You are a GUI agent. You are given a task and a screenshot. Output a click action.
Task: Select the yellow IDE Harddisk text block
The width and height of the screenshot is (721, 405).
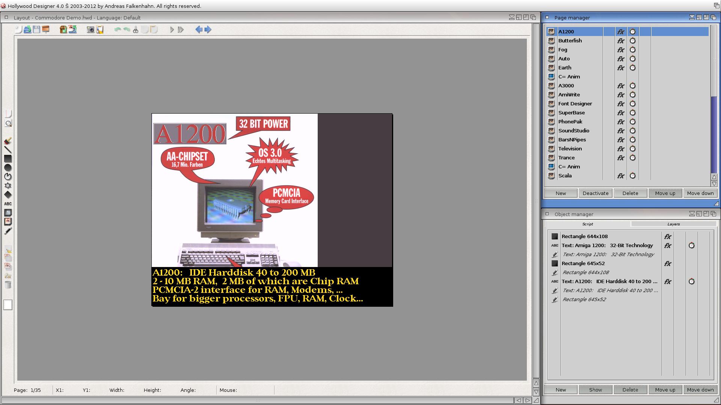click(258, 286)
